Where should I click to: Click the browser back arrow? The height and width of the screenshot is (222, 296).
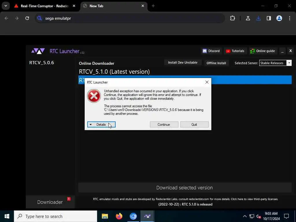(6, 18)
